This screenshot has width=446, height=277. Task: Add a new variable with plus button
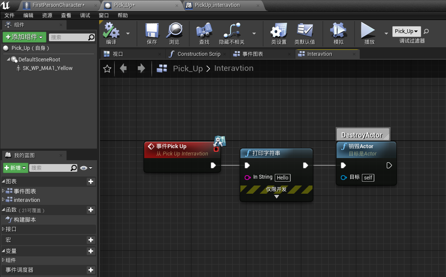click(x=91, y=251)
